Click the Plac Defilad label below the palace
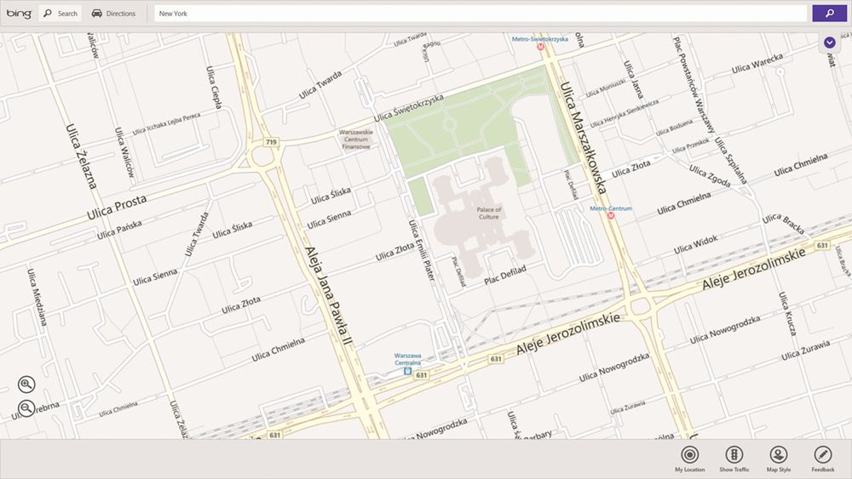Image resolution: width=852 pixels, height=479 pixels. tap(505, 275)
